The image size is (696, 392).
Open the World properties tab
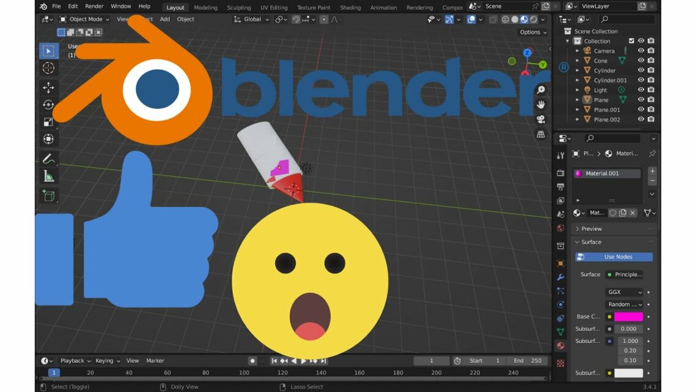[x=561, y=228]
